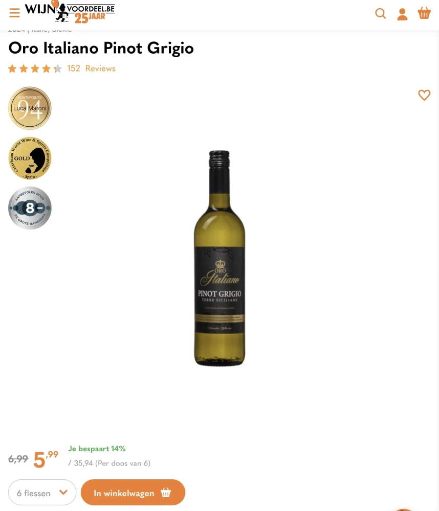Open the shopping basket in header

click(424, 13)
